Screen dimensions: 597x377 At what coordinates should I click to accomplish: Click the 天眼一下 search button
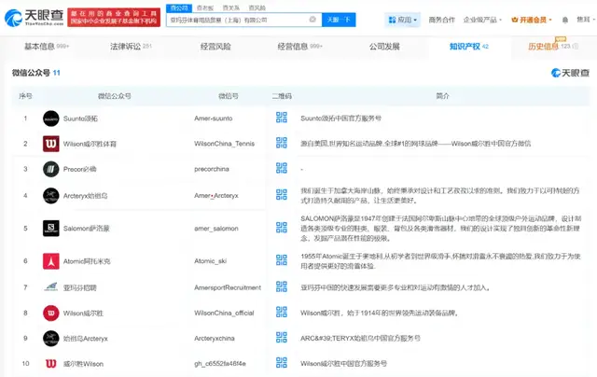click(x=338, y=19)
